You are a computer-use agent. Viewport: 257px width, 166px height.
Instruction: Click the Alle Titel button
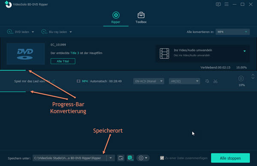tap(63, 61)
